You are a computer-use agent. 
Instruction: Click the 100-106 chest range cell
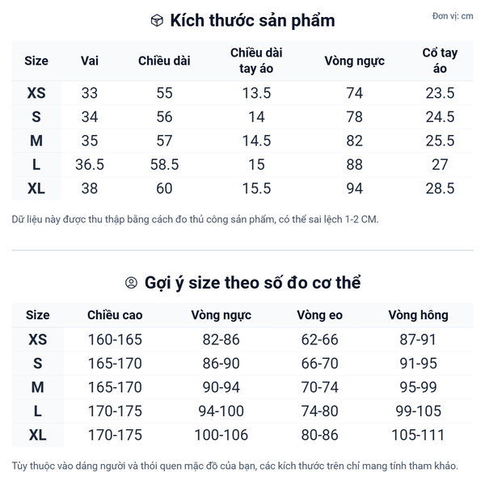click(x=221, y=436)
